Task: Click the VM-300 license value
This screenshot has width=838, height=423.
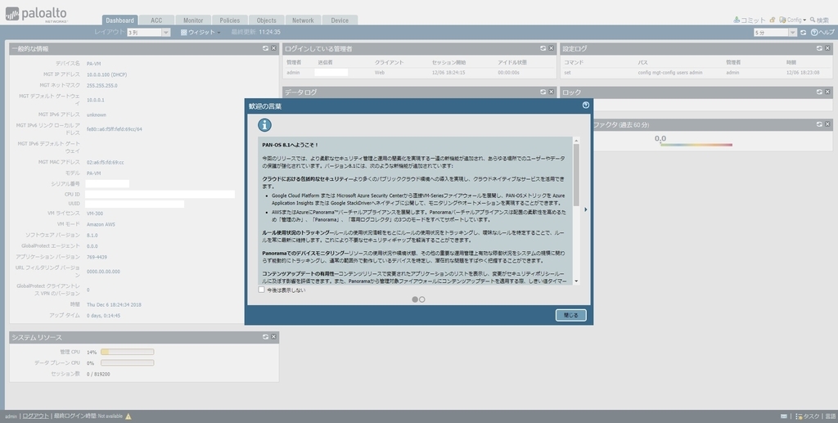Action: (x=95, y=214)
